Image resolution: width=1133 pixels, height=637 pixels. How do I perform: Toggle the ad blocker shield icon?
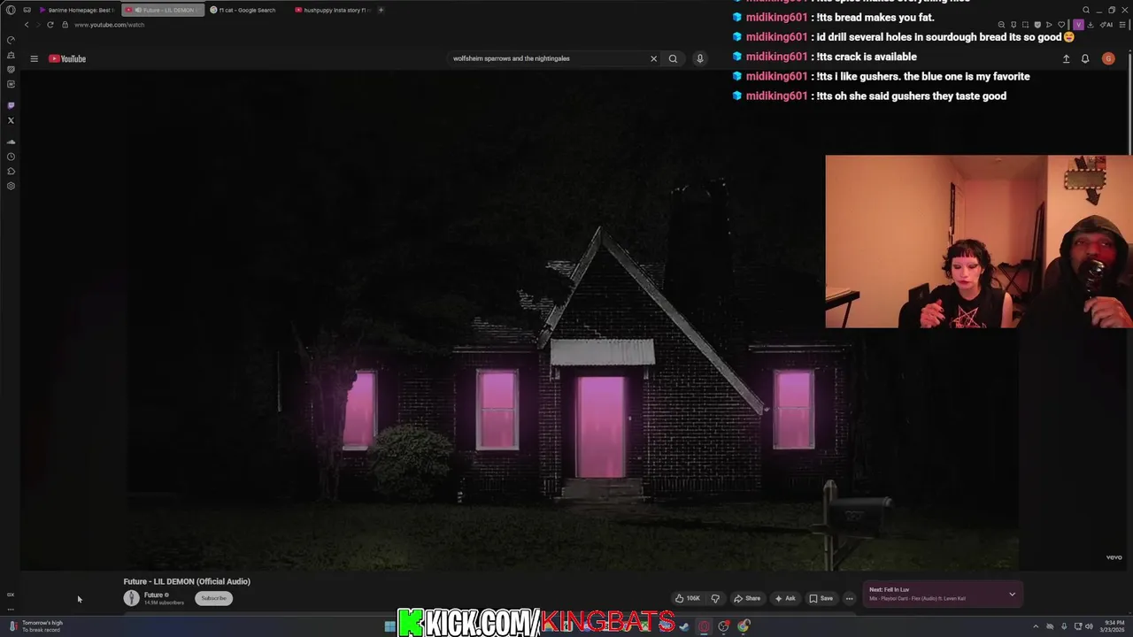[1037, 25]
